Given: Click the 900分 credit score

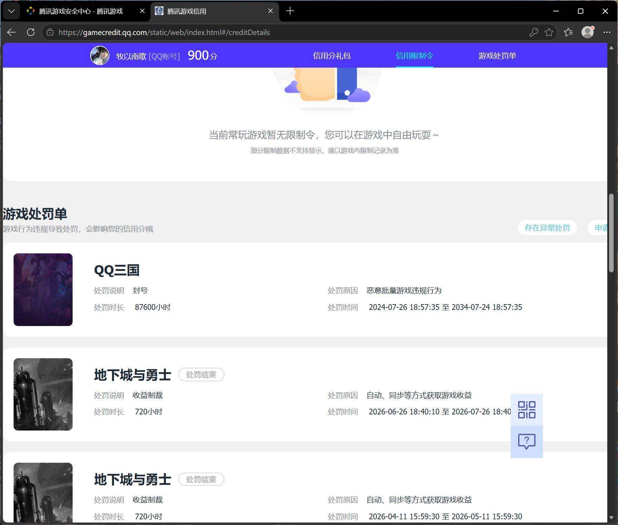Looking at the screenshot, I should [202, 55].
